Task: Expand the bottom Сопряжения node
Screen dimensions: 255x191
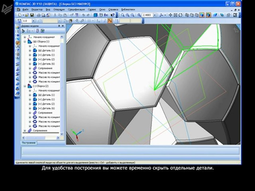Action: click(x=25, y=131)
